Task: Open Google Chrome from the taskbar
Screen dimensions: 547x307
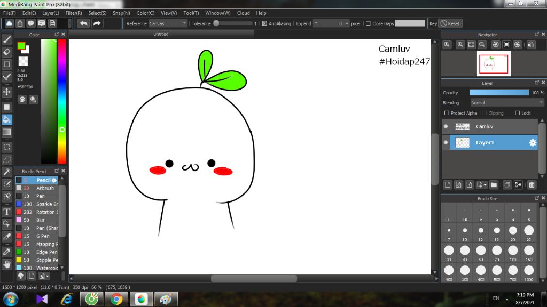Action: coord(116,300)
